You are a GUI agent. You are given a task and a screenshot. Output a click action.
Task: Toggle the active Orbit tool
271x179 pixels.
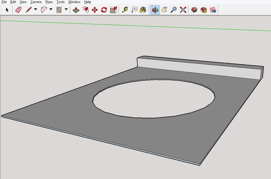[x=155, y=10]
